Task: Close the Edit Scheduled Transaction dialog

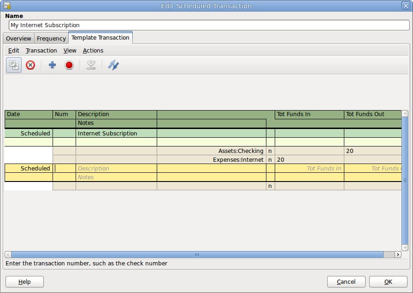Action: (x=406, y=6)
